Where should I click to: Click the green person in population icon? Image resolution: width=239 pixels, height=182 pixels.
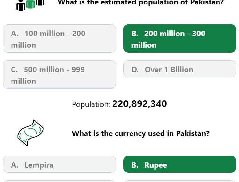click(30, 4)
